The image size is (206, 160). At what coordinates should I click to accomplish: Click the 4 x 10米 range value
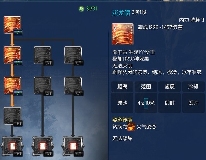point(146,103)
